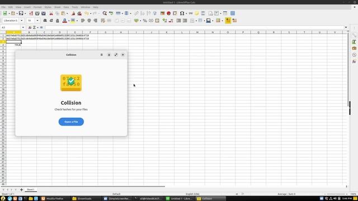Image resolution: width=358 pixels, height=201 pixels.
Task: Run the Spelling check icon
Action: point(111,13)
